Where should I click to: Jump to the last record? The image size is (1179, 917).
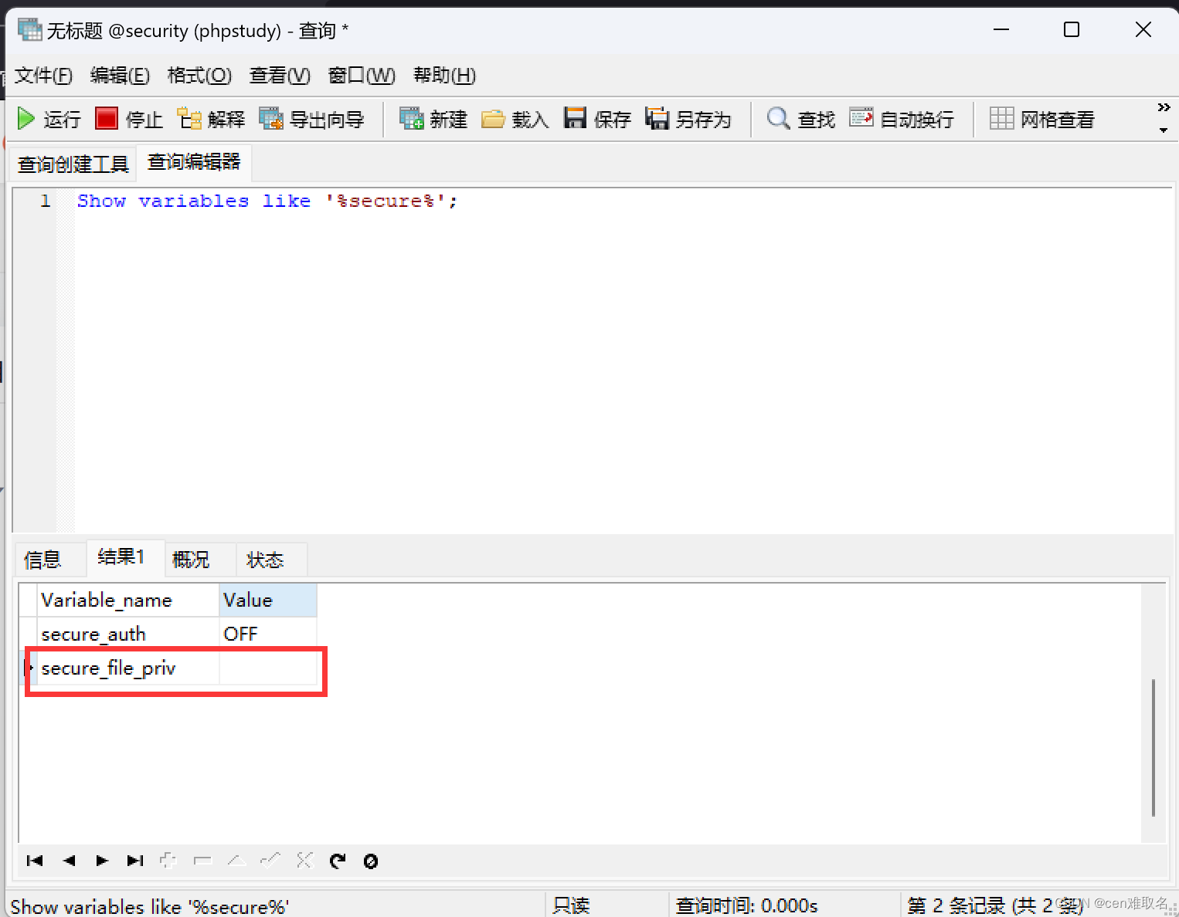coord(135,861)
